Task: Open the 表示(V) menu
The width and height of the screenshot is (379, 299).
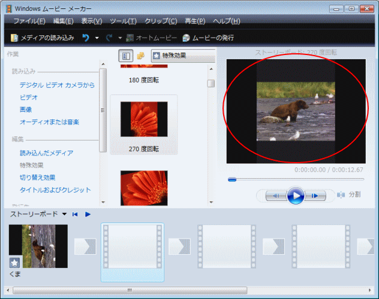Action: click(x=92, y=21)
